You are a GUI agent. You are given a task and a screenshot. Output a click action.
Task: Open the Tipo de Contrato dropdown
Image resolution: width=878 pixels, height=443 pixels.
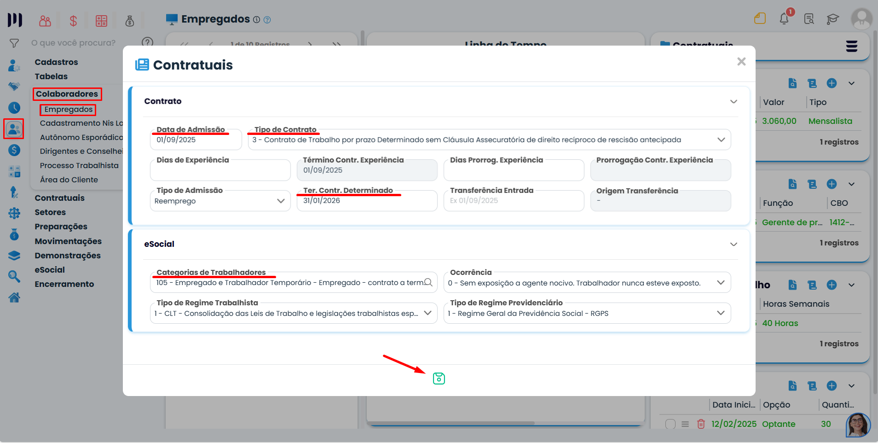[489, 140]
